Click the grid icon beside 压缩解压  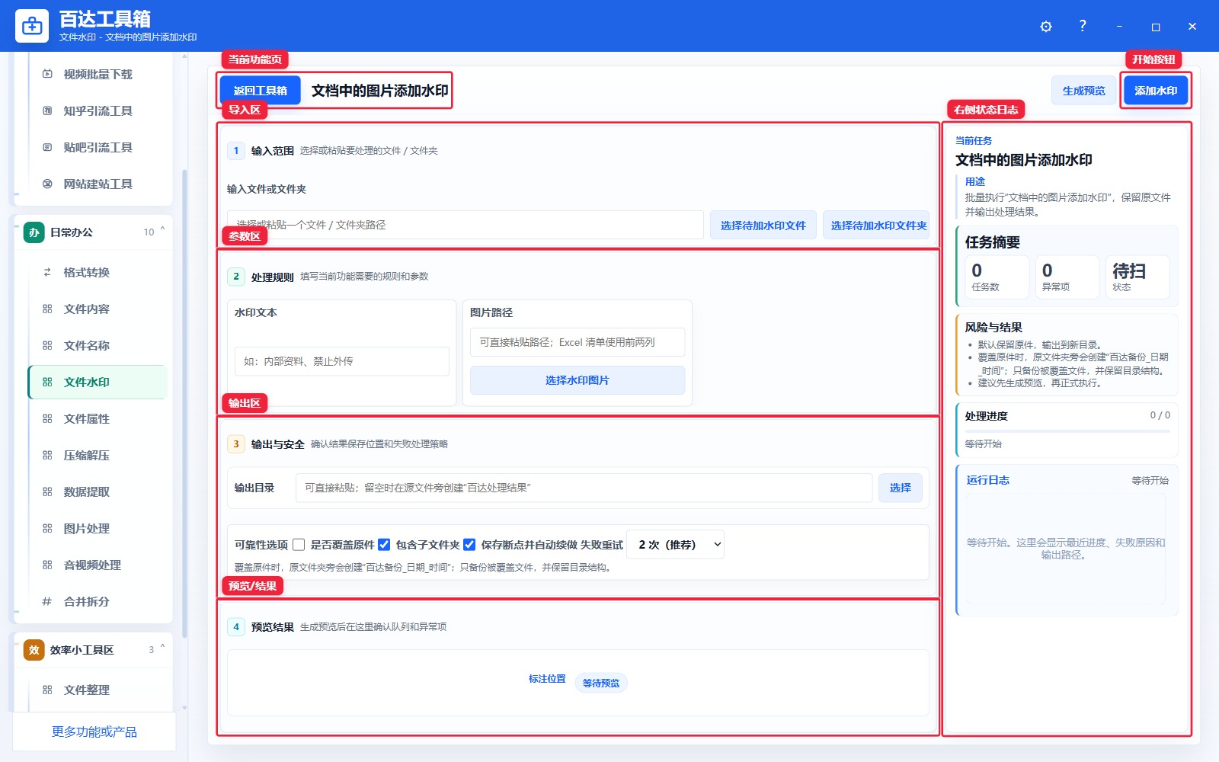tap(47, 455)
